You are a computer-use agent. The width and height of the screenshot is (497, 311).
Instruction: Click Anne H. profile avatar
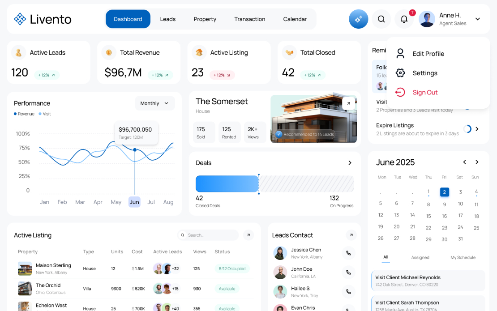427,19
